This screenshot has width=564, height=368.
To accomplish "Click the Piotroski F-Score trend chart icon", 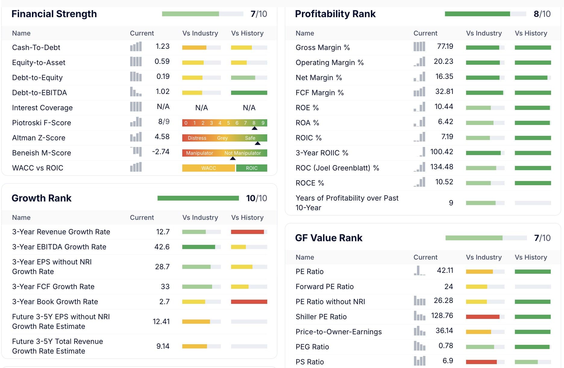I will click(x=136, y=122).
